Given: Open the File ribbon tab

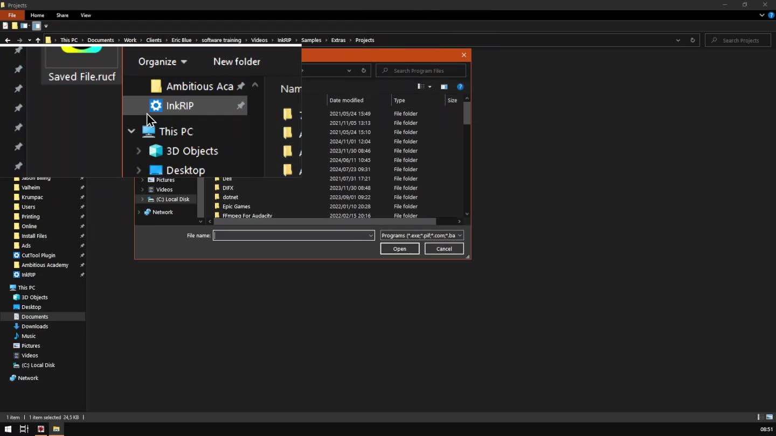Looking at the screenshot, I should pos(12,15).
